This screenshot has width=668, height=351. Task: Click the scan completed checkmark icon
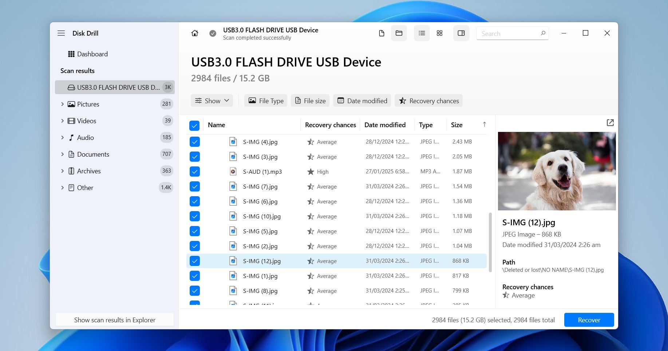click(212, 33)
